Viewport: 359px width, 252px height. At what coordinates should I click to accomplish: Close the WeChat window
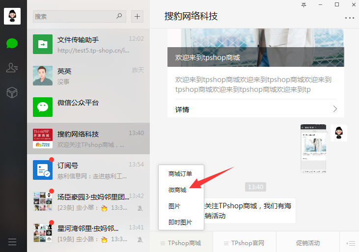[354, 4]
